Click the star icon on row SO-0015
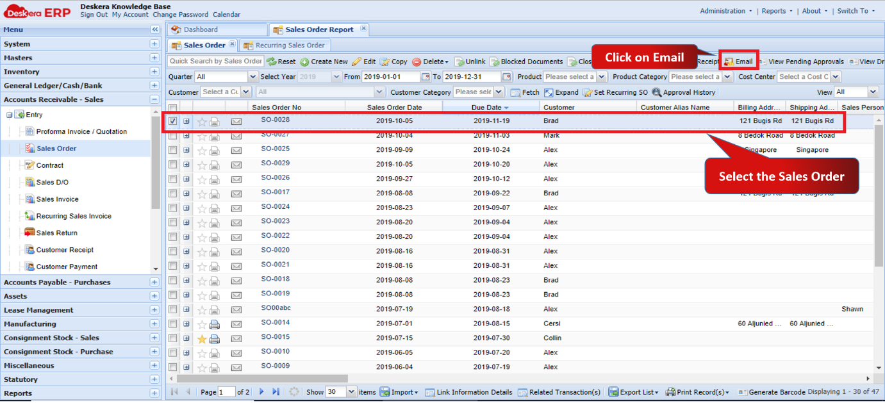Image resolution: width=885 pixels, height=403 pixels. tap(202, 338)
